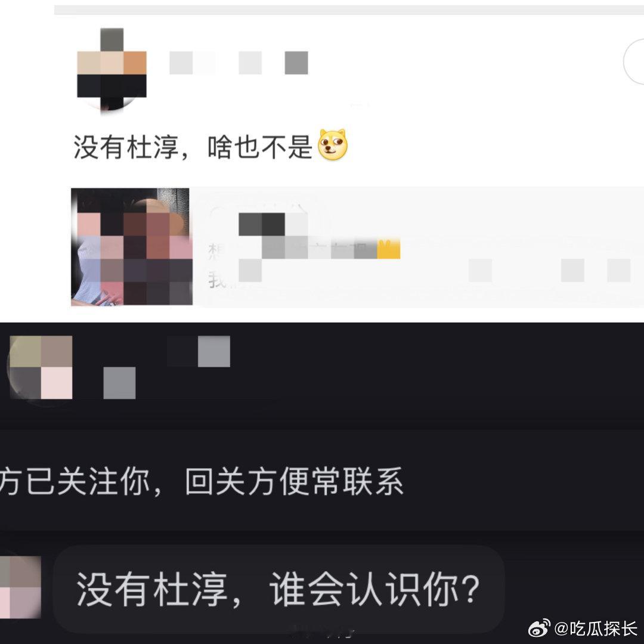The height and width of the screenshot is (644, 644).
Task: Tap the partially visible round button at top right
Action: [634, 61]
